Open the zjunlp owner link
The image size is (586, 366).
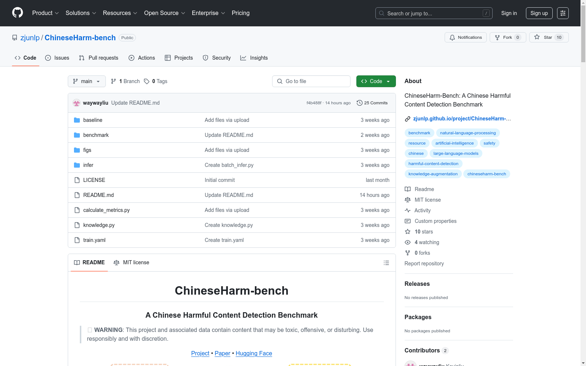30,38
